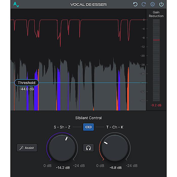Click the Sibilant Control section heading
The width and height of the screenshot is (177, 177).
point(88,118)
